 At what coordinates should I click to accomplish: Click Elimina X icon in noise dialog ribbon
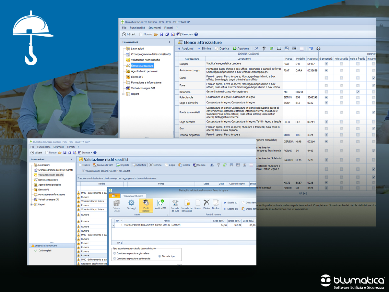207,202
